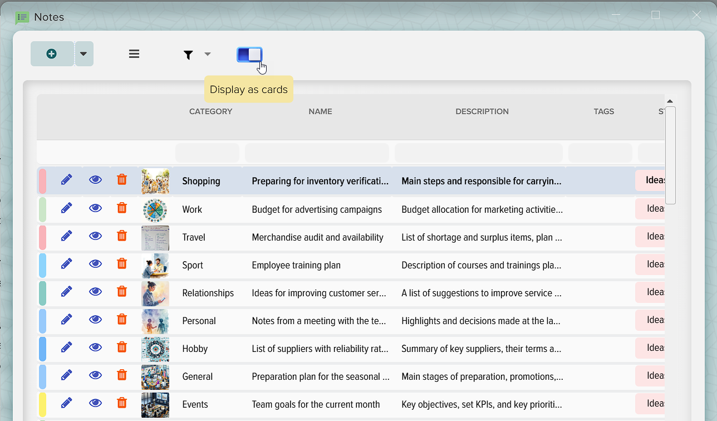View the Personal note via eye icon
The image size is (717, 421).
96,319
